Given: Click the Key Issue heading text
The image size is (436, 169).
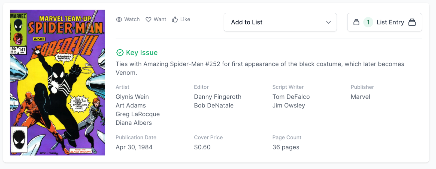Looking at the screenshot, I should (142, 53).
